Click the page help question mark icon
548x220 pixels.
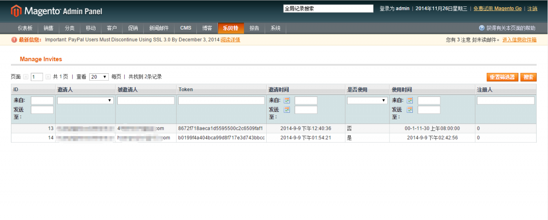481,28
